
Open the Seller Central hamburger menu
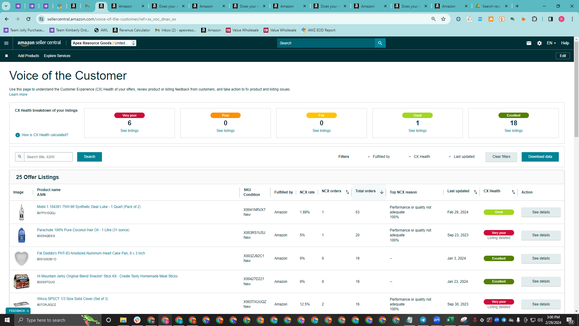[6, 43]
